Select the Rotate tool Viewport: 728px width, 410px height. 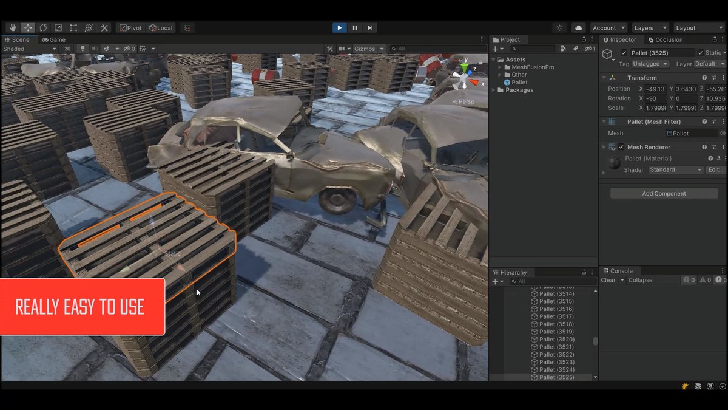coord(43,28)
